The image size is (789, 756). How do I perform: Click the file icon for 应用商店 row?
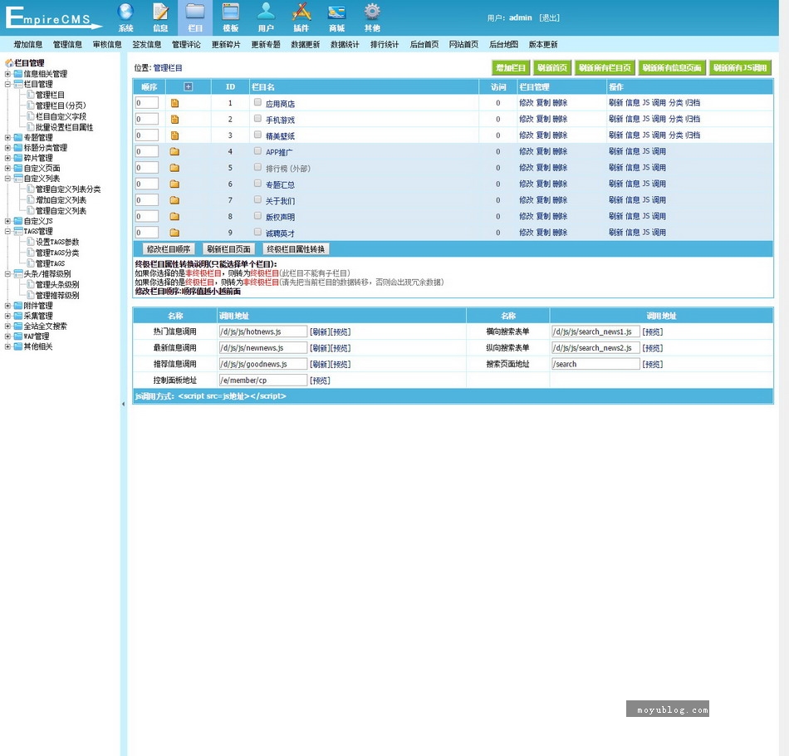pyautogui.click(x=174, y=103)
